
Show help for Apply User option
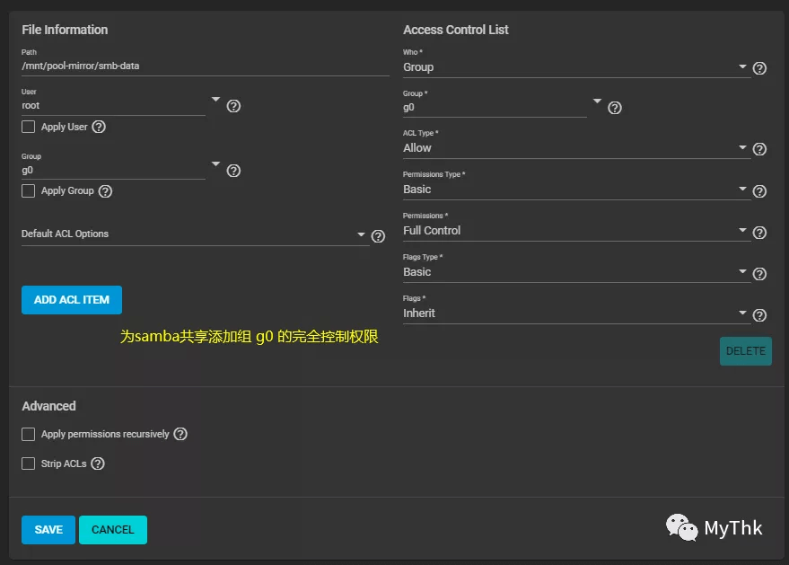click(x=99, y=127)
